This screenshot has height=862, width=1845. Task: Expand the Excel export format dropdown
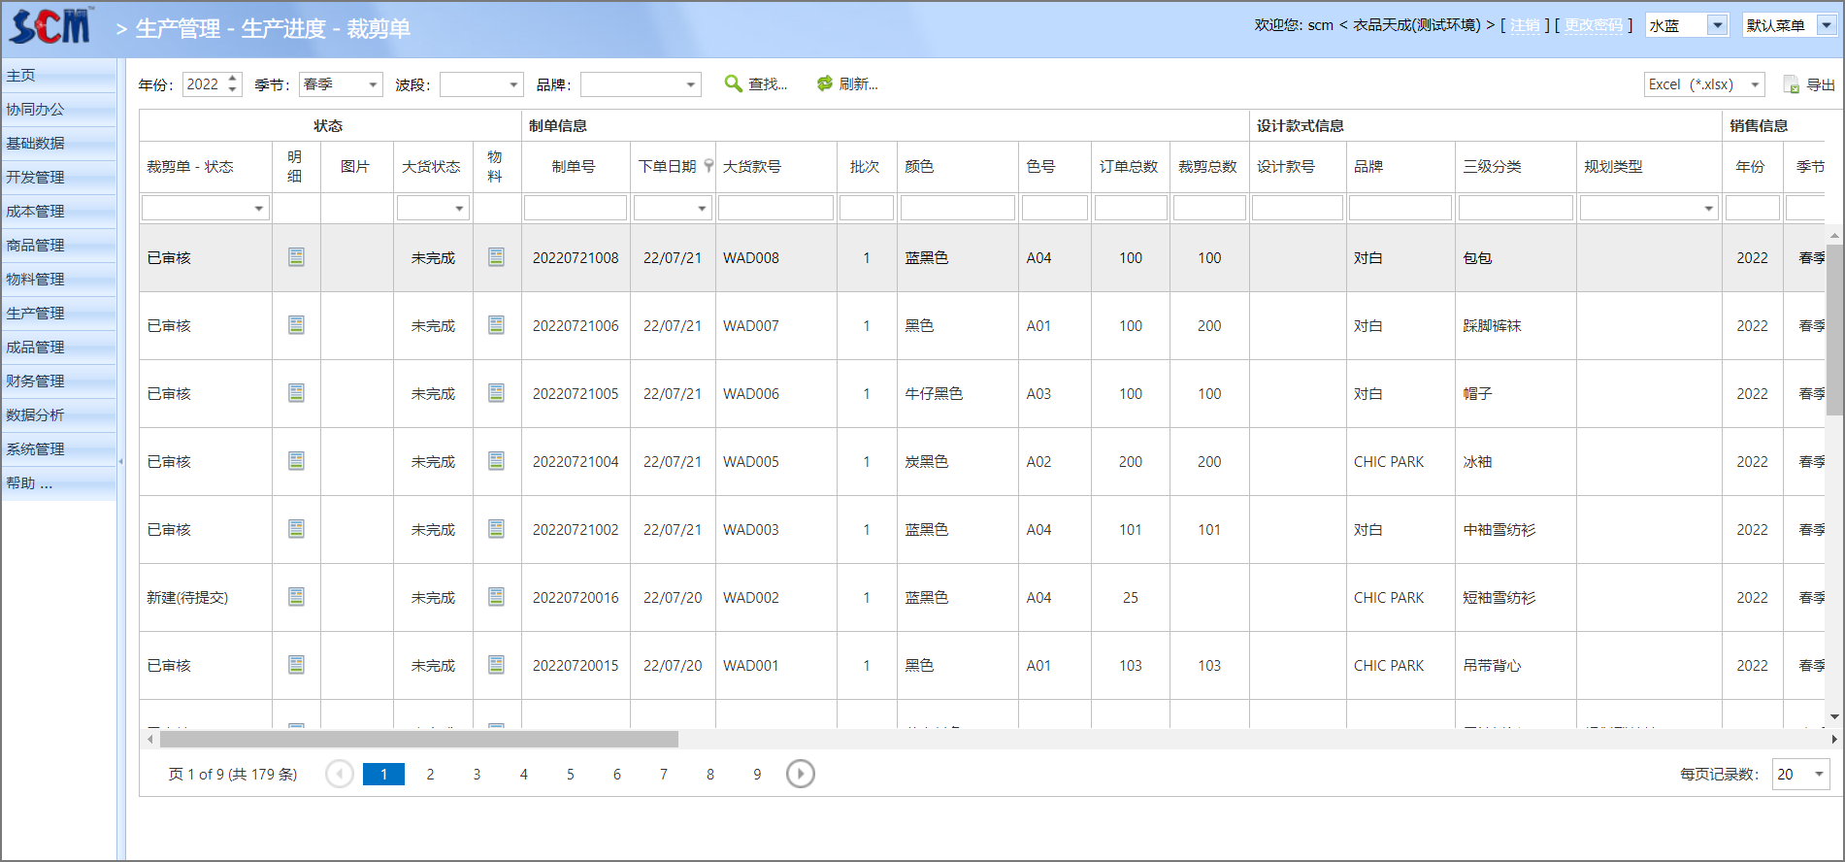(x=1755, y=85)
